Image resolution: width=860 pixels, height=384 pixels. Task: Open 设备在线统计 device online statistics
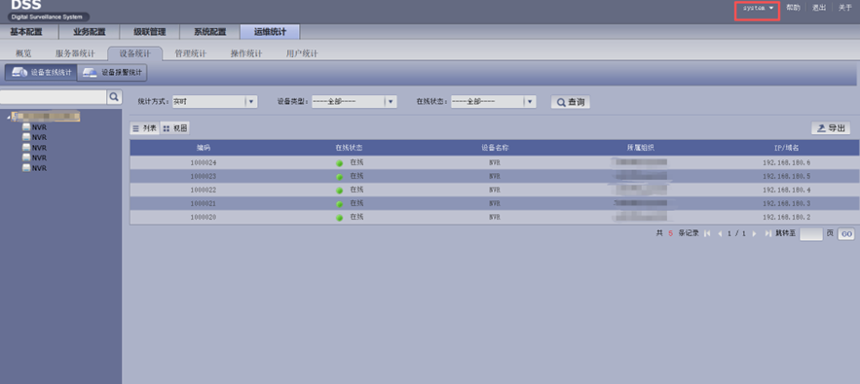tap(41, 72)
